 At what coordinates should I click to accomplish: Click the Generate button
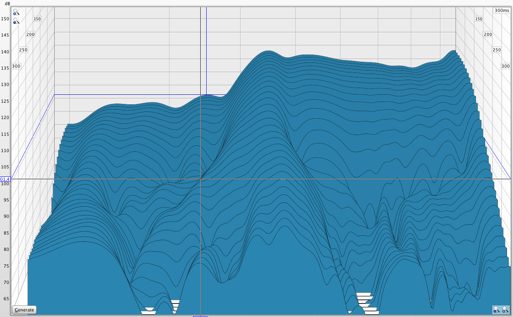(x=24, y=310)
